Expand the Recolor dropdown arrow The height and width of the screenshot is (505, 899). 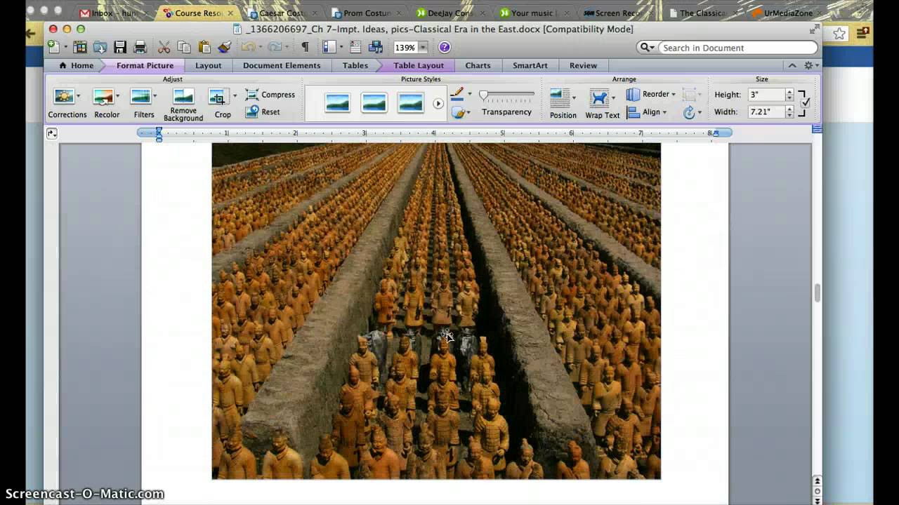pyautogui.click(x=117, y=96)
